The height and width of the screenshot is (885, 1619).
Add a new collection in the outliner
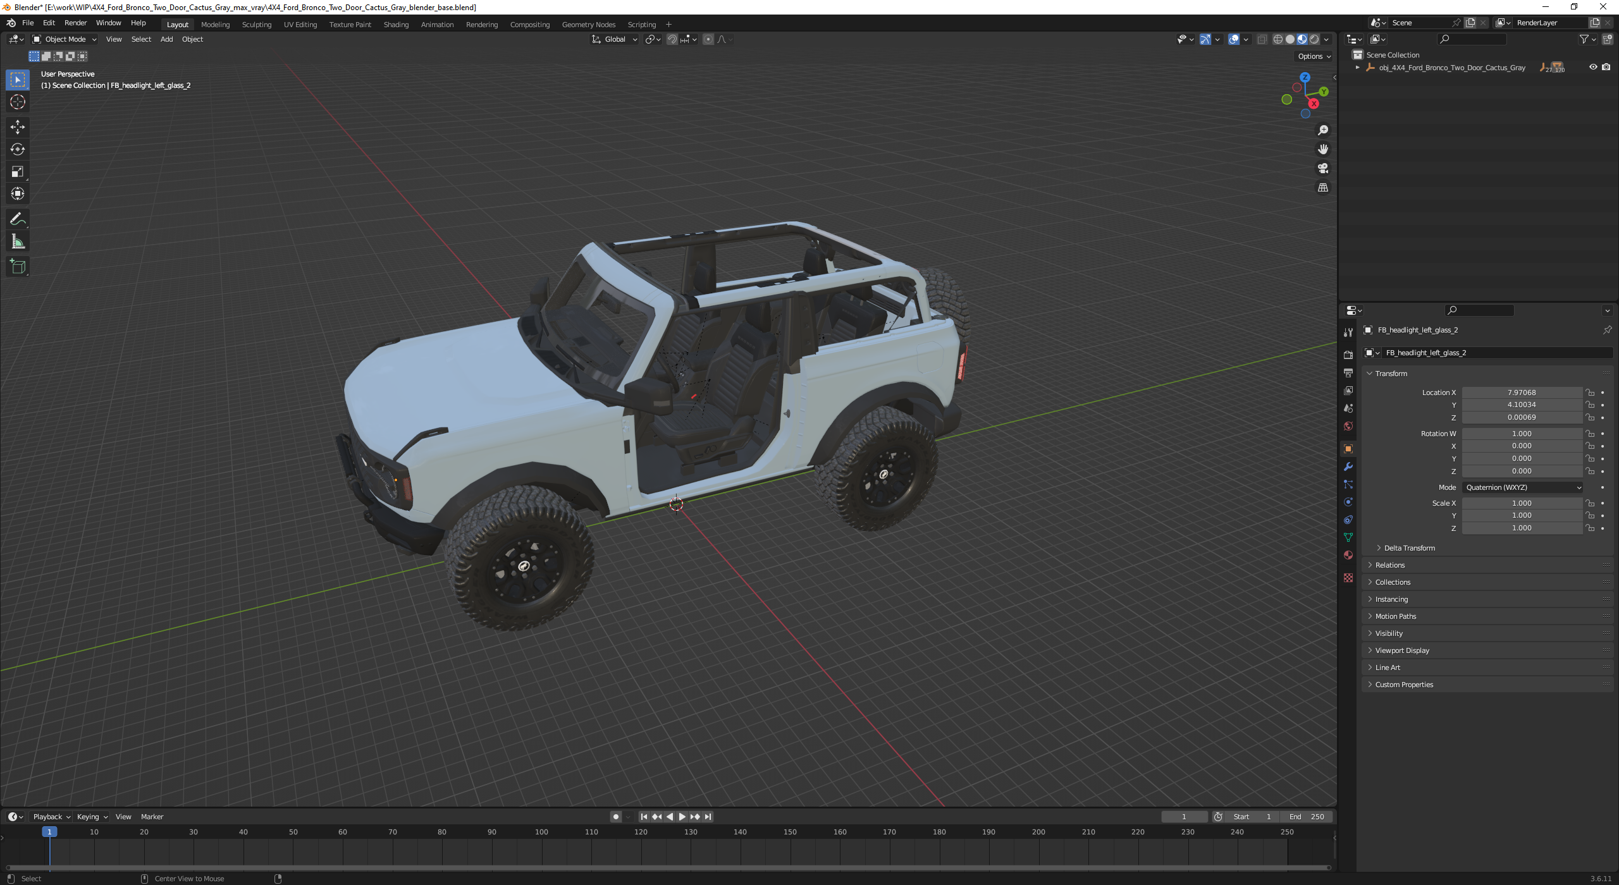click(1608, 39)
